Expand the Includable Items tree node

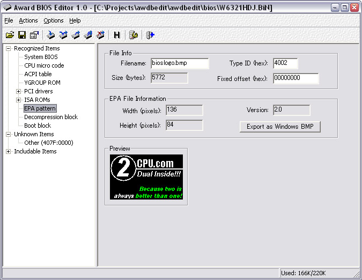point(8,151)
